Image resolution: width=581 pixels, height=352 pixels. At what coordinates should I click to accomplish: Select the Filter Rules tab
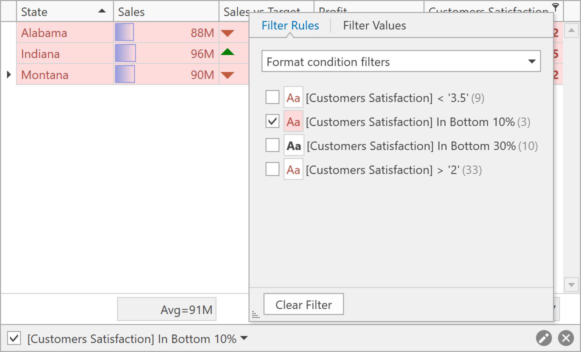click(x=290, y=25)
